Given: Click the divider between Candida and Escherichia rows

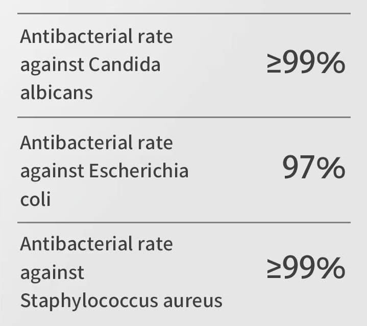Looking at the screenshot, I should tap(184, 117).
